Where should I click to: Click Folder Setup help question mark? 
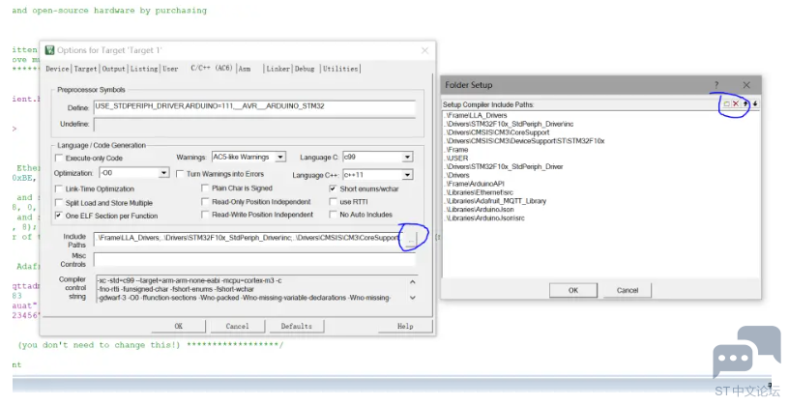(716, 85)
